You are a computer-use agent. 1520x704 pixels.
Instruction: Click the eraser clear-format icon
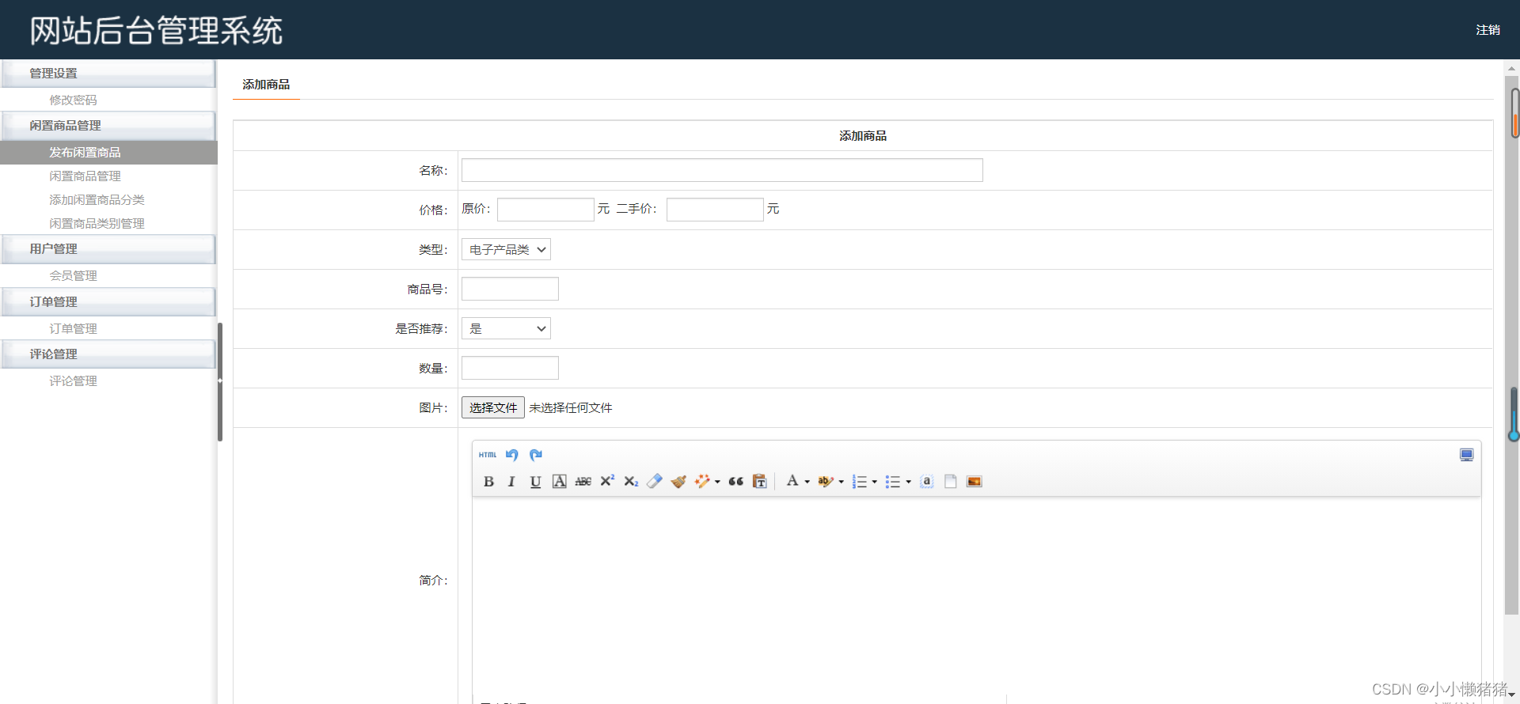(655, 482)
